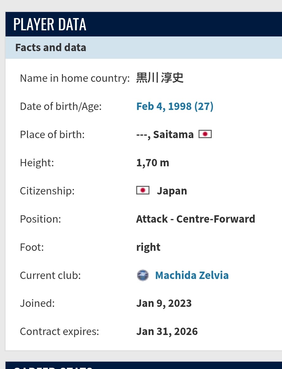
Task: Click the Machida Zelvia club crest
Action: 143,275
